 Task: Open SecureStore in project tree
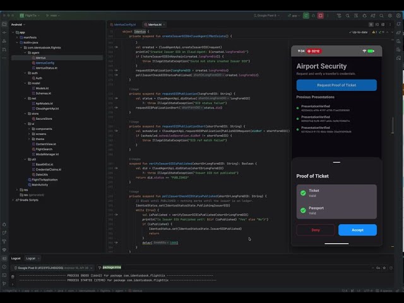44,119
